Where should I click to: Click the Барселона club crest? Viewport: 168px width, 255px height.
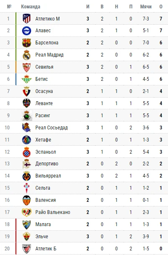(26, 43)
